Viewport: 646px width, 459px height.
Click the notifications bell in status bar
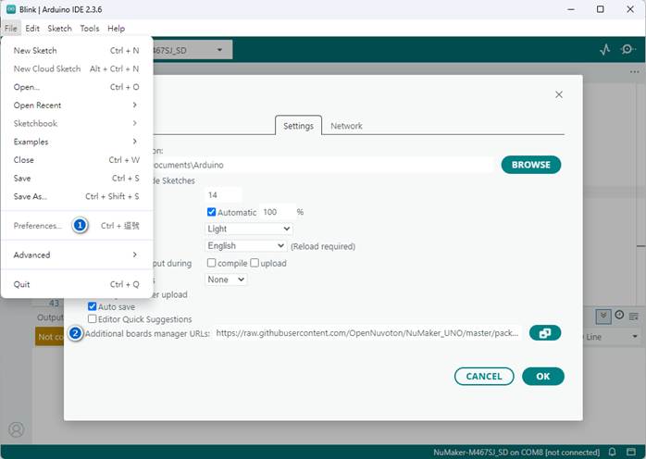click(612, 452)
